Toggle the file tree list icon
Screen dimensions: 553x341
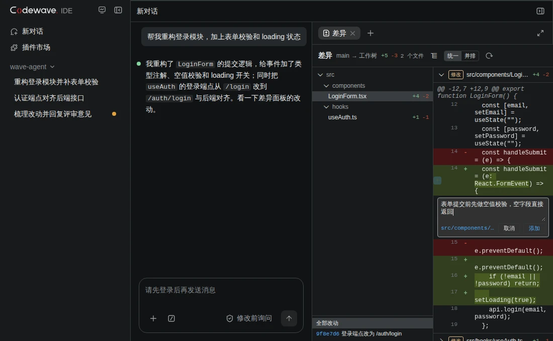[434, 56]
